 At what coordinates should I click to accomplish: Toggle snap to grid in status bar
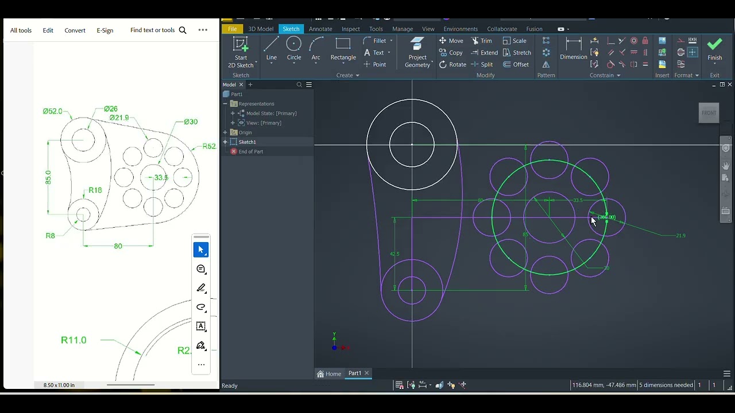(x=399, y=385)
